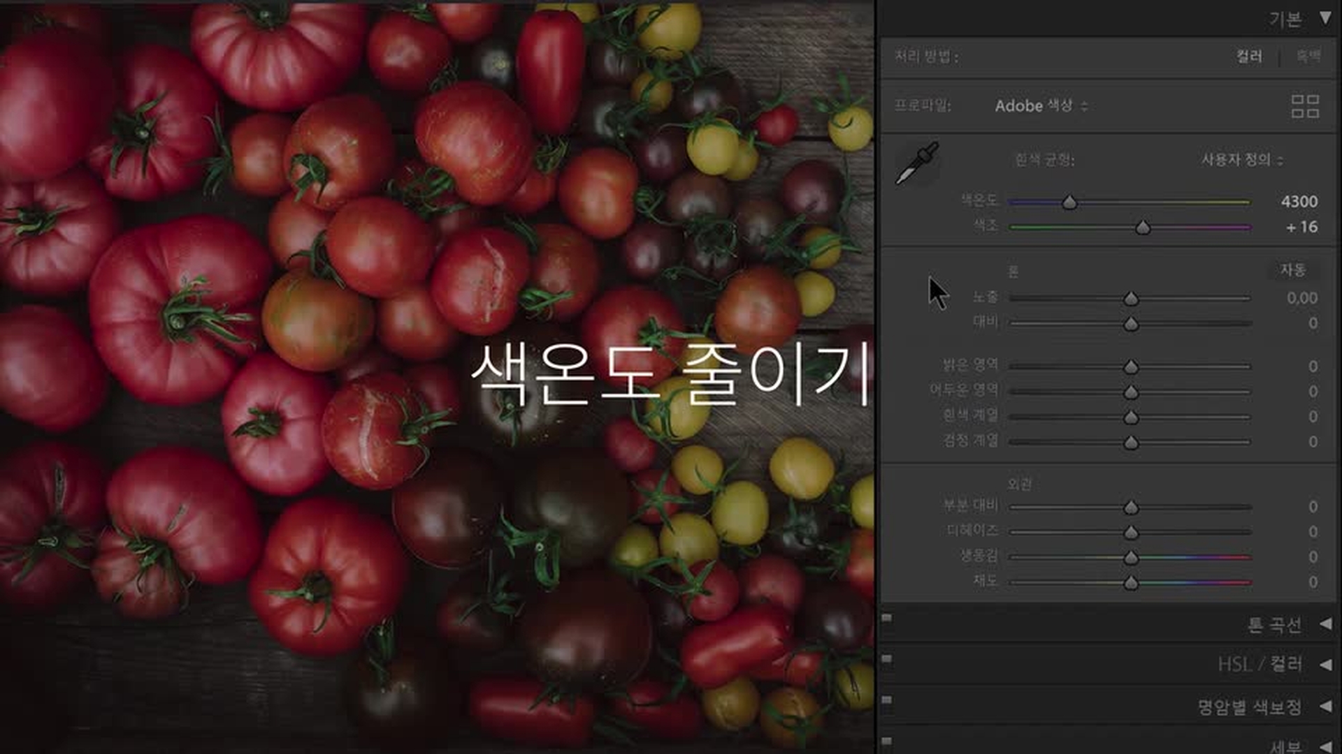Viewport: 1342px width, 754px height.
Task: Toggle the Tone Curve panel switch
Action: [x=887, y=619]
